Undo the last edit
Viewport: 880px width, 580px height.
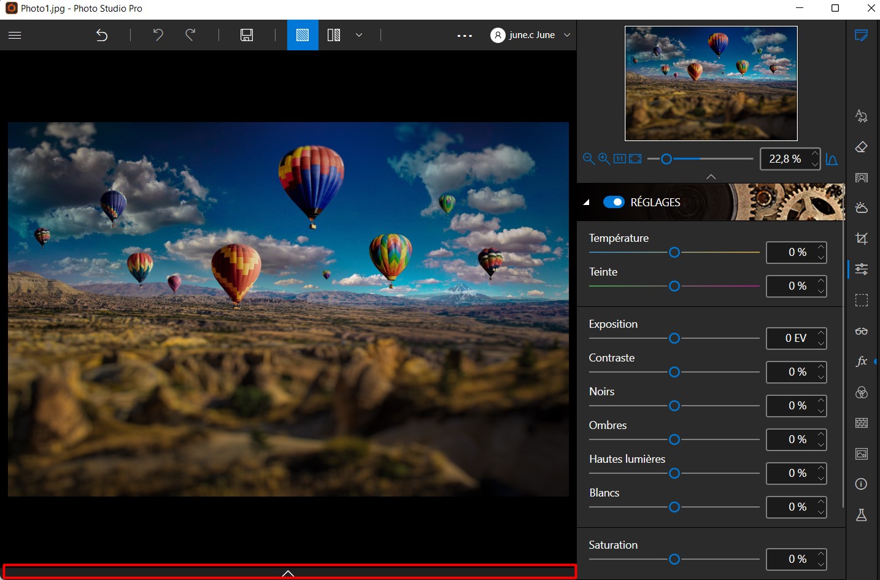158,35
